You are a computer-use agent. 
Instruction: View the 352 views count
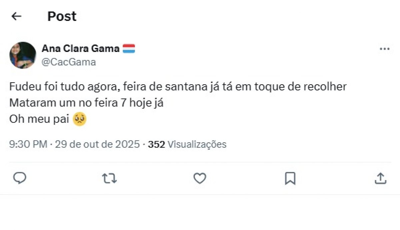point(156,144)
